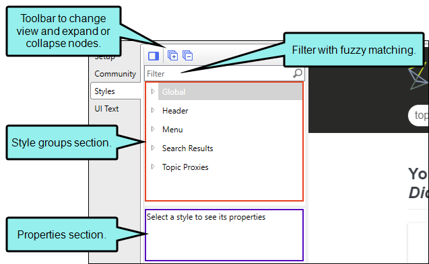The height and width of the screenshot is (264, 429).
Task: Select the Menu style group
Action: pyautogui.click(x=172, y=130)
